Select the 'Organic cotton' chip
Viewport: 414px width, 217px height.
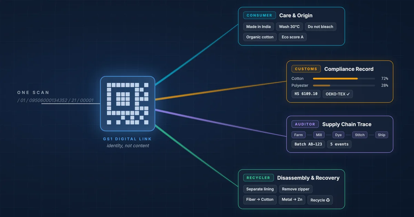click(260, 37)
